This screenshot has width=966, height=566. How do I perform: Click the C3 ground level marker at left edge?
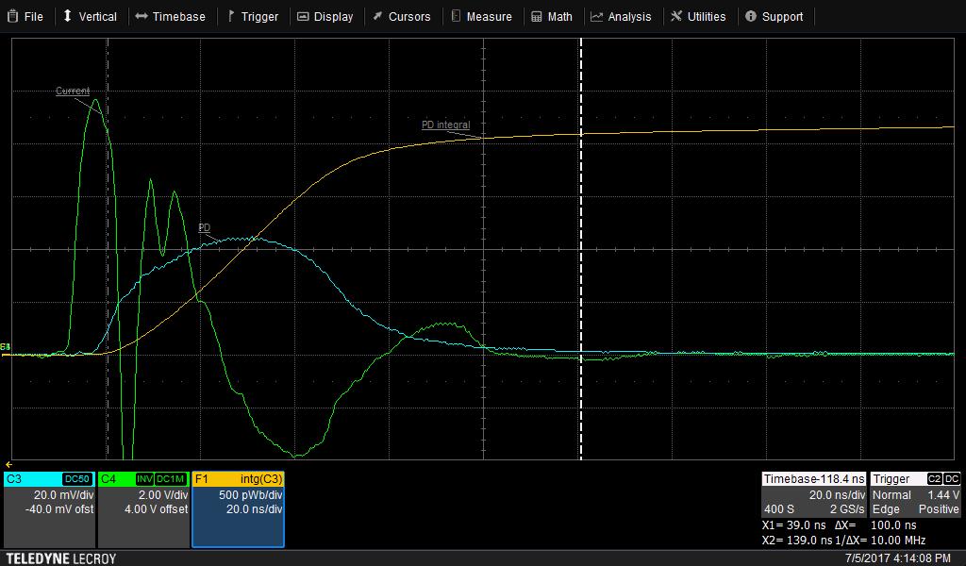5,347
